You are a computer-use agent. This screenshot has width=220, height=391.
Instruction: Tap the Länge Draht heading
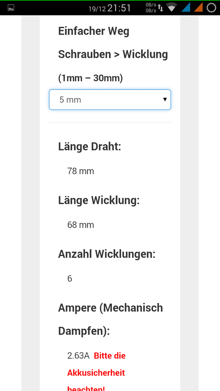pyautogui.click(x=89, y=147)
